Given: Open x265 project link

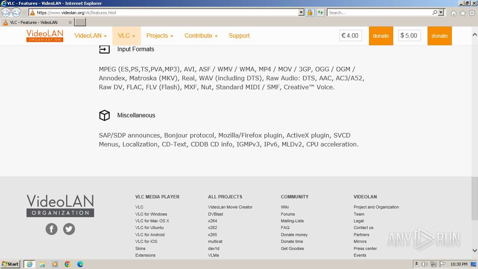Looking at the screenshot, I should tap(212, 235).
